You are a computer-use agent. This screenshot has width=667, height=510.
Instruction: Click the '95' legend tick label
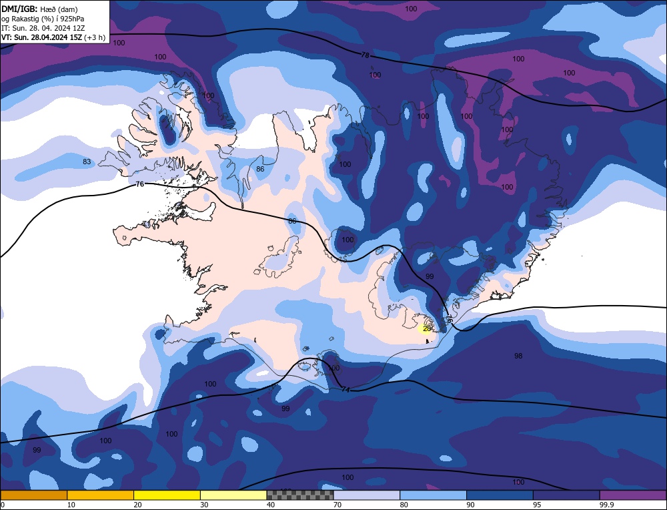[537, 505]
